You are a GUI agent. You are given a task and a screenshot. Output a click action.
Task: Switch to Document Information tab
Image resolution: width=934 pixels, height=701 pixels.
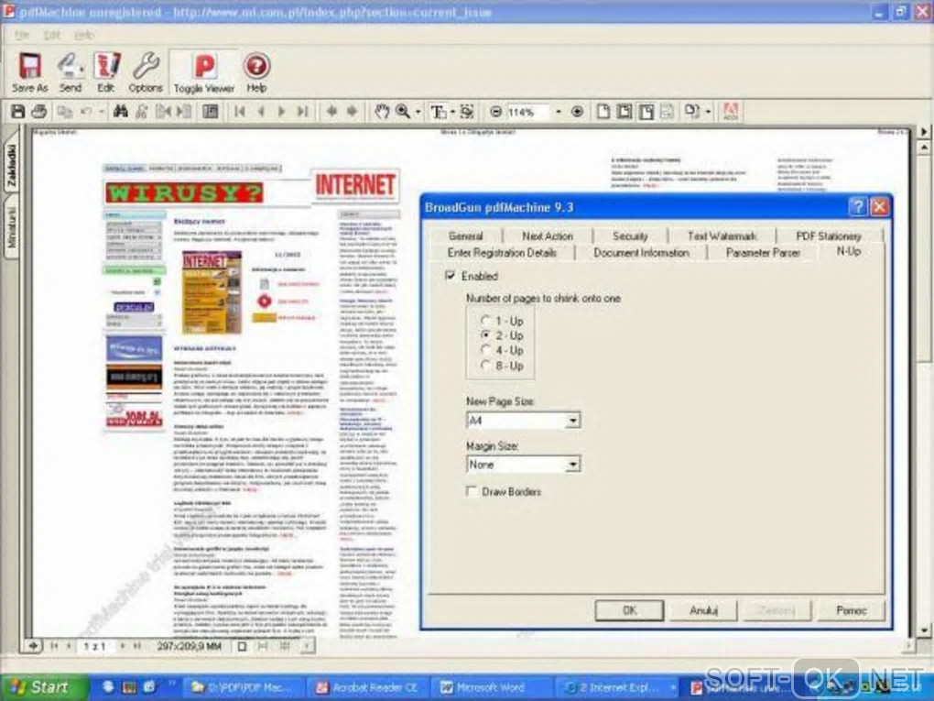tap(642, 253)
